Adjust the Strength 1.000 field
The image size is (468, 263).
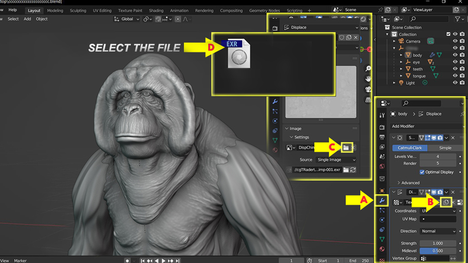tap(438, 243)
